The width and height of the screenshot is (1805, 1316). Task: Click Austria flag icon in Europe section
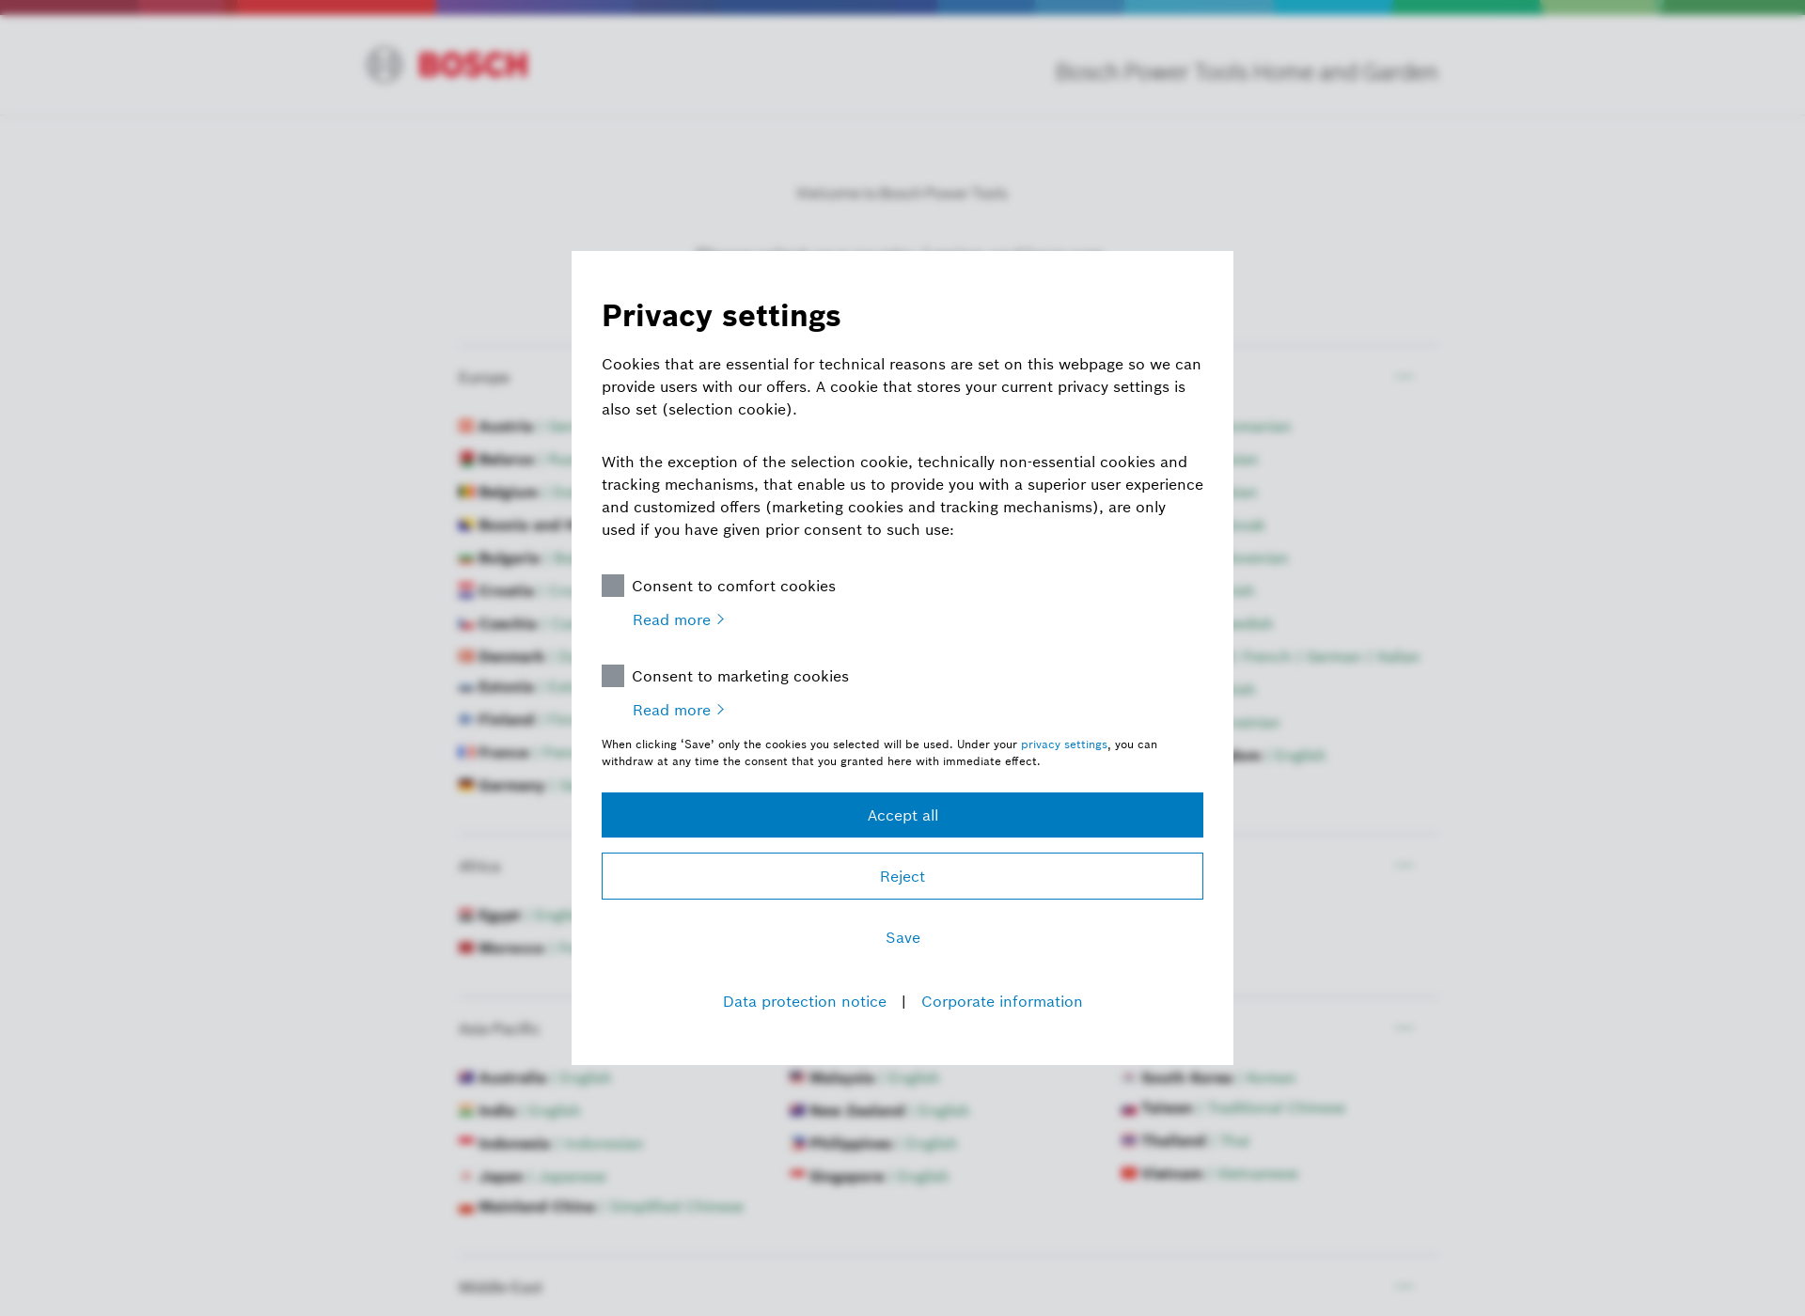465,428
